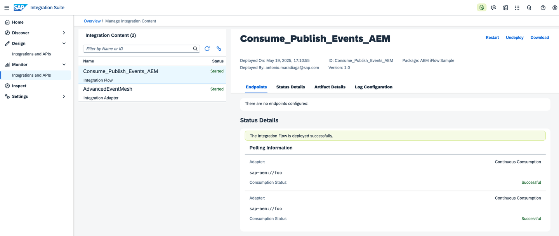Click the Undeploy button
The width and height of the screenshot is (559, 236).
pyautogui.click(x=515, y=38)
